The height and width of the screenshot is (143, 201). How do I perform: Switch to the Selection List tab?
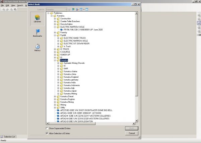[x=8, y=137]
